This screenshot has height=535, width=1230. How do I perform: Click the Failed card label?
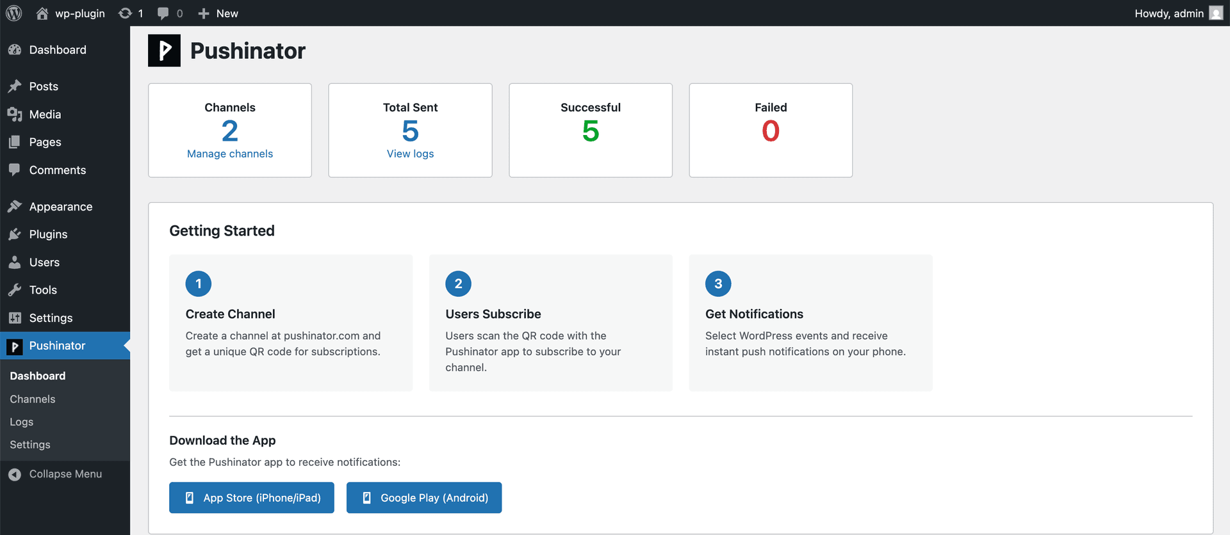click(771, 108)
